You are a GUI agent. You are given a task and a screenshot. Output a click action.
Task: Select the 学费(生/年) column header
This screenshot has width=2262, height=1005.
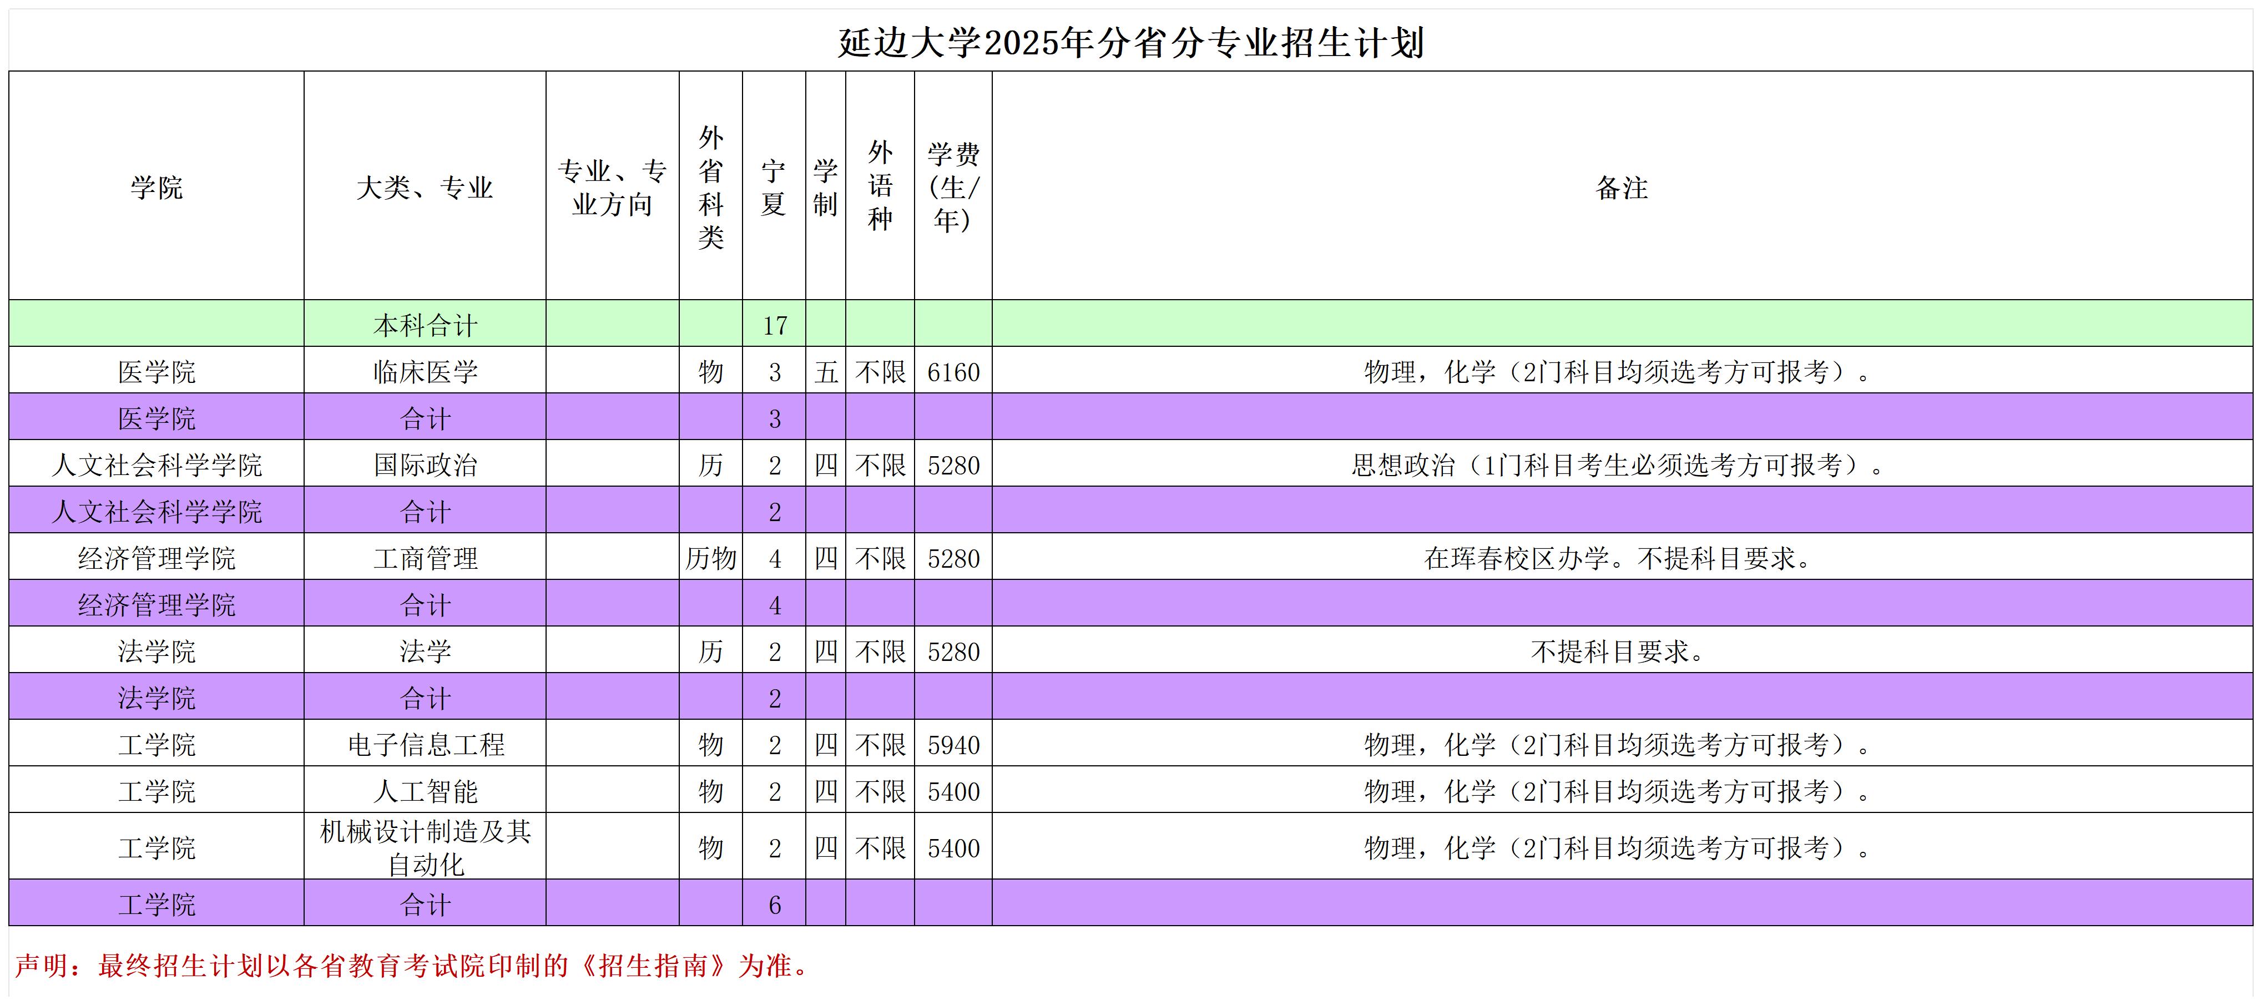pos(953,186)
